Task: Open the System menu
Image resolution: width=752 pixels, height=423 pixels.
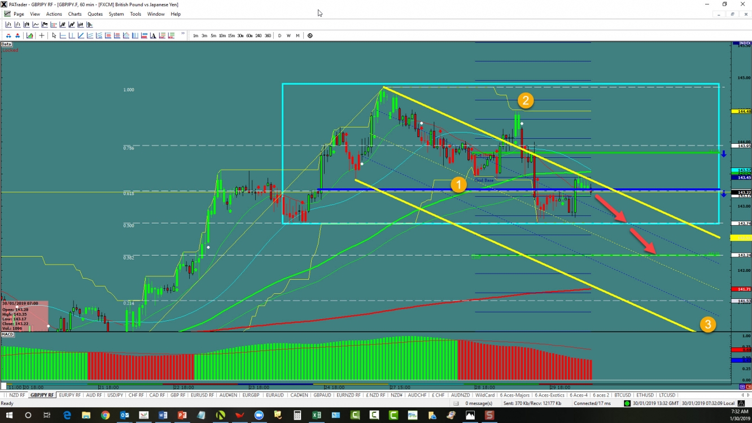Action: [116, 14]
